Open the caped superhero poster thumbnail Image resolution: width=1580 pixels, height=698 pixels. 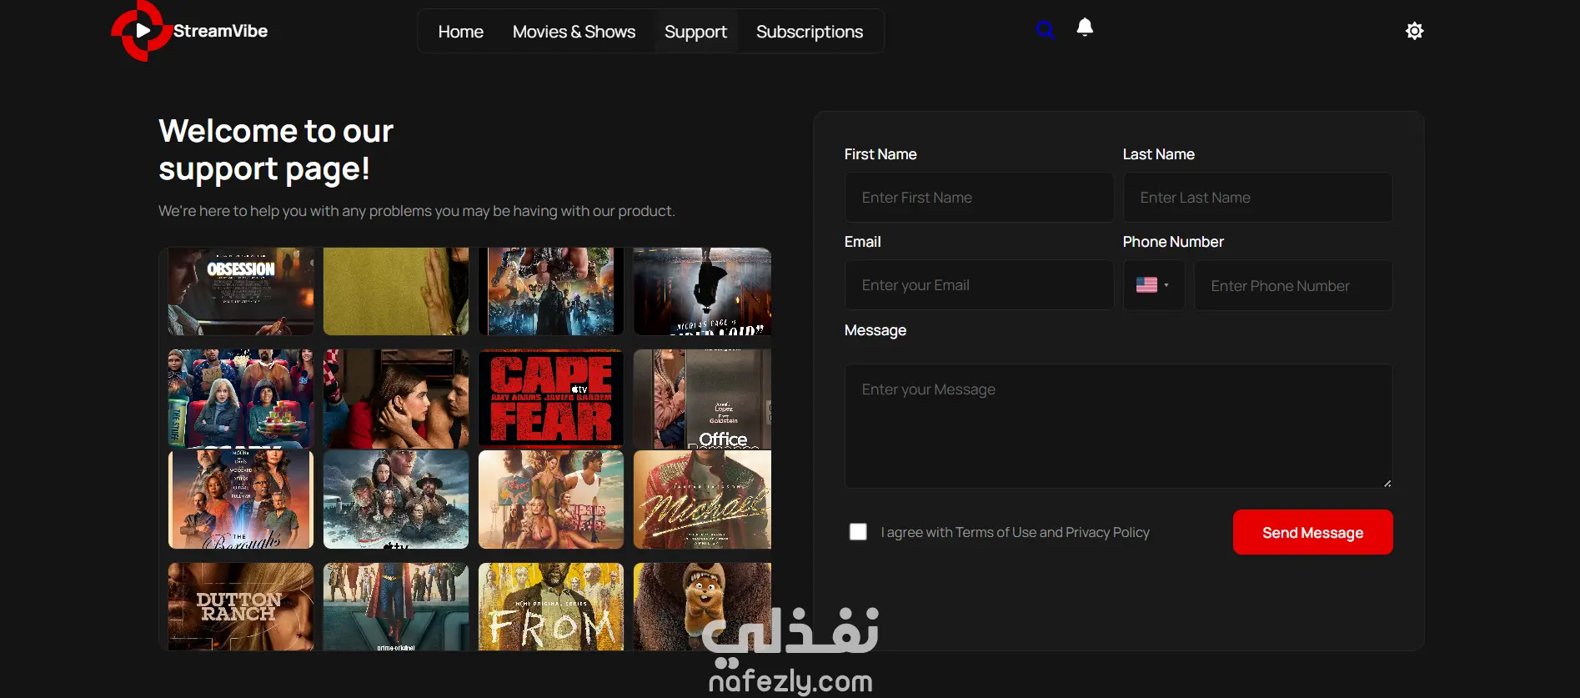[x=396, y=606]
